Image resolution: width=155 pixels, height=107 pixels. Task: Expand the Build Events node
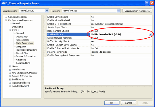pos(10,80)
